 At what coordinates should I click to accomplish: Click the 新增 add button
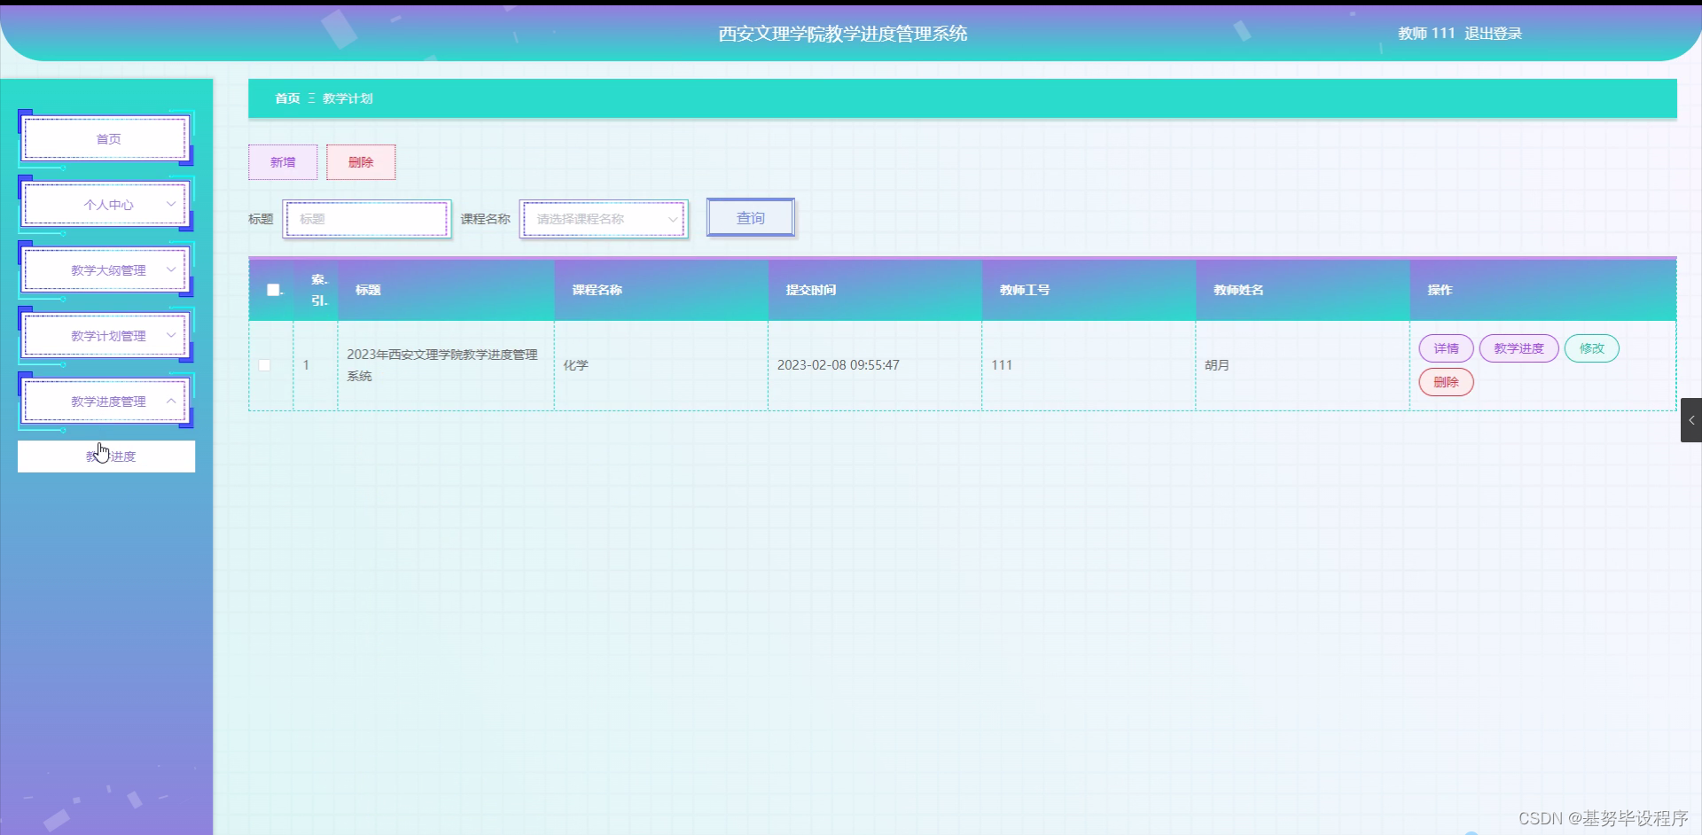283,162
